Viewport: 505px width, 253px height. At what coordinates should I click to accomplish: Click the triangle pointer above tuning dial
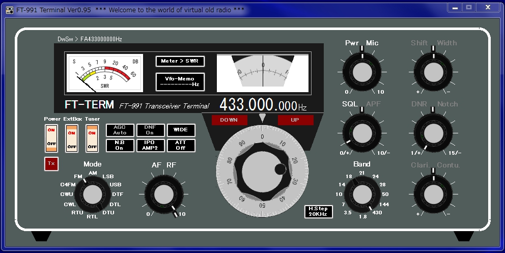(x=263, y=118)
